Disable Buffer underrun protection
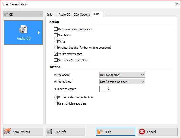The height and width of the screenshot is (139, 181). coord(56,97)
